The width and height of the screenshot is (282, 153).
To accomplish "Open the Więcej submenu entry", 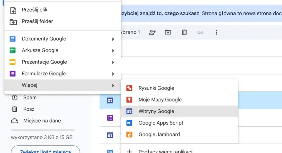I will [62, 85].
